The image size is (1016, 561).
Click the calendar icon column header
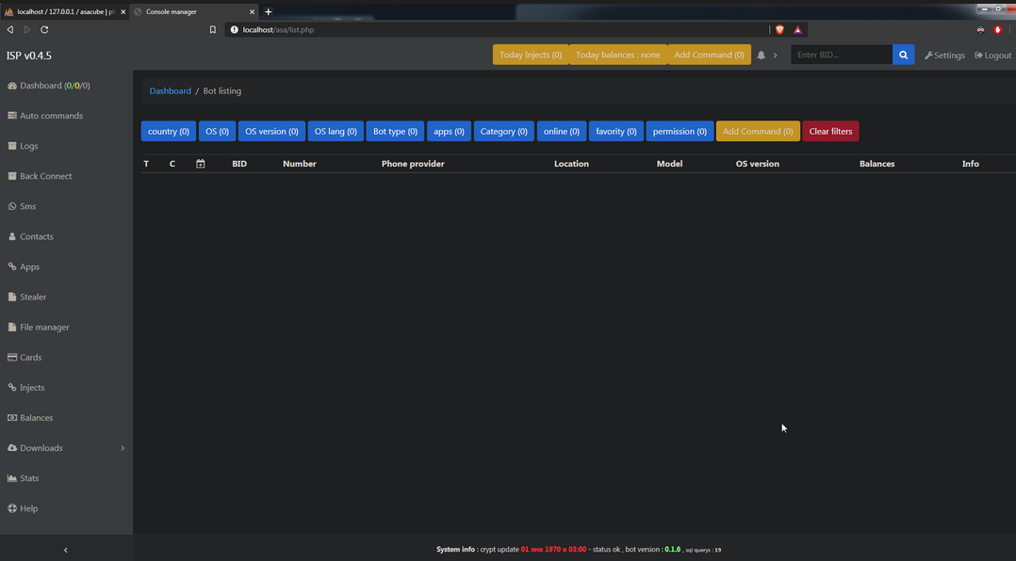[201, 164]
